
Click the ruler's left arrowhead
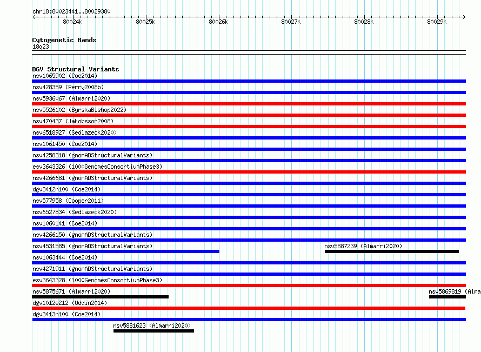click(x=34, y=17)
